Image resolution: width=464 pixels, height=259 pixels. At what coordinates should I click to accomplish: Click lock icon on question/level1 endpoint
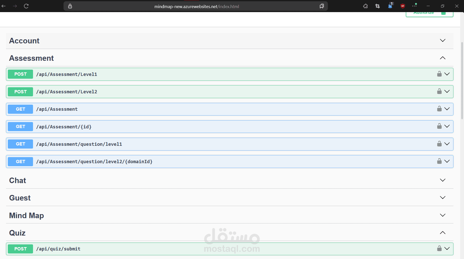coord(439,144)
